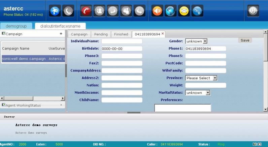Open the blue globe web icon

[170, 11]
